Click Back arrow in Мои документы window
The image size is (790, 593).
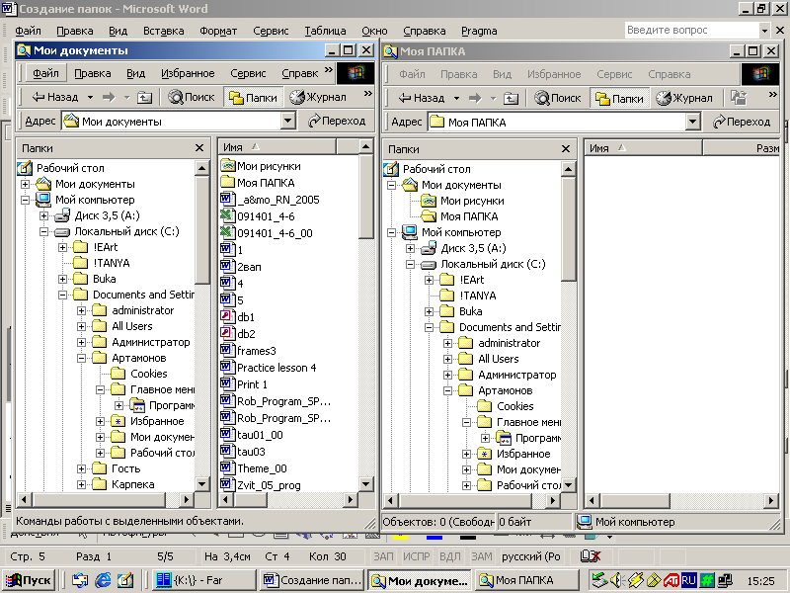point(55,97)
